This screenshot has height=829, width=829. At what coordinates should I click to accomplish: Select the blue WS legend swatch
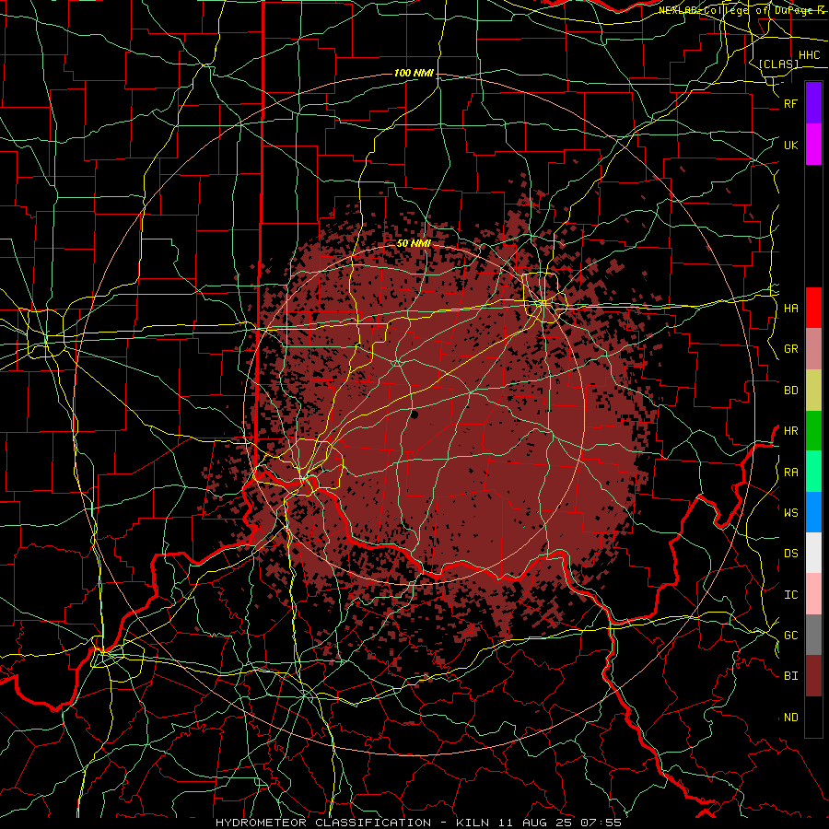point(813,512)
